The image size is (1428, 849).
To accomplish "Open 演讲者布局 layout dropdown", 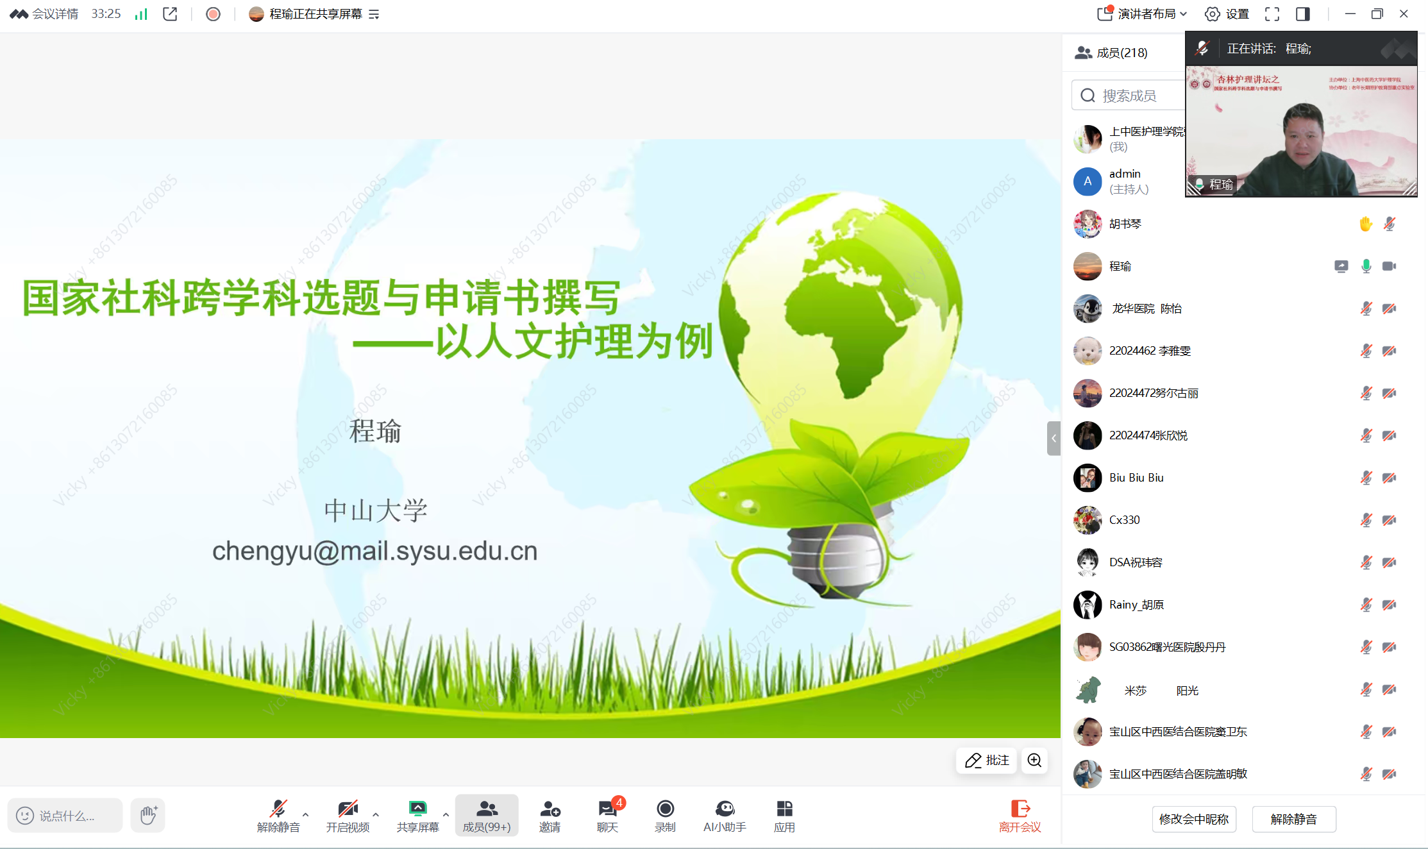I will (1143, 14).
